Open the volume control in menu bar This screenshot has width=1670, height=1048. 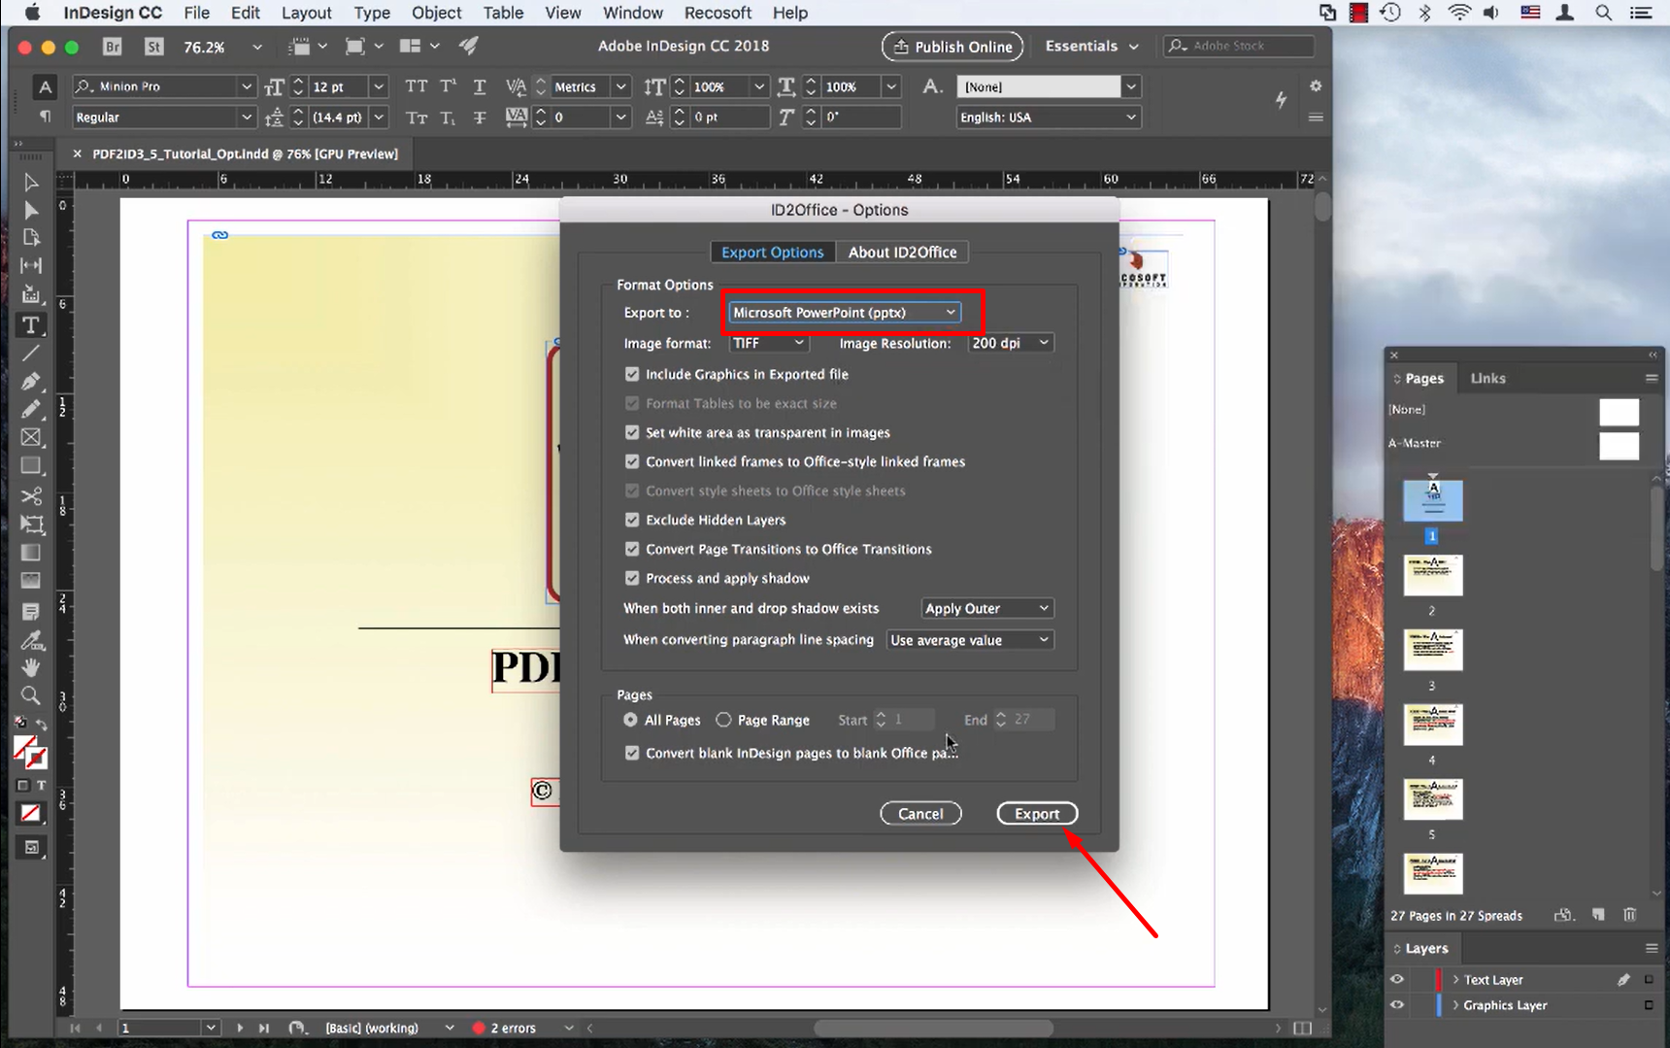[x=1491, y=13]
